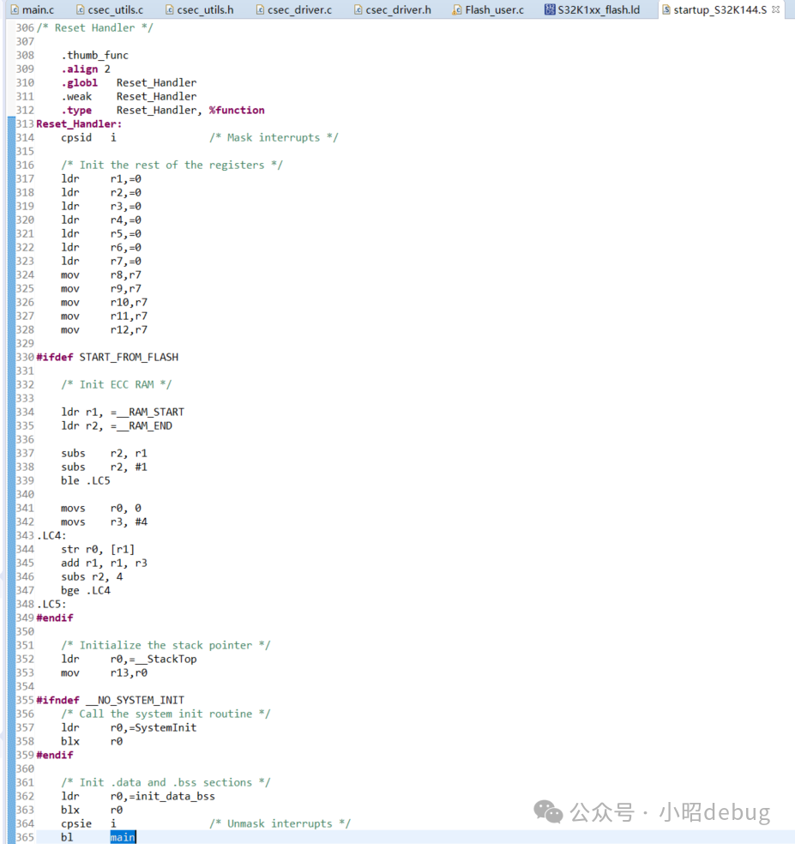Click the S32K1xx_flash.ld linker file icon

pyautogui.click(x=550, y=9)
